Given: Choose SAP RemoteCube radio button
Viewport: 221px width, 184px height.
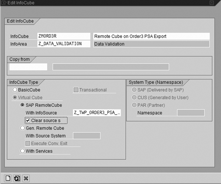Looking at the screenshot, I should [x=22, y=105].
